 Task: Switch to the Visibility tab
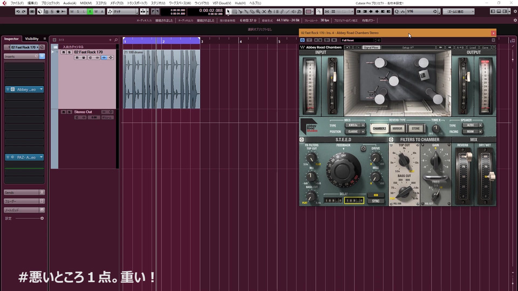[x=32, y=39]
